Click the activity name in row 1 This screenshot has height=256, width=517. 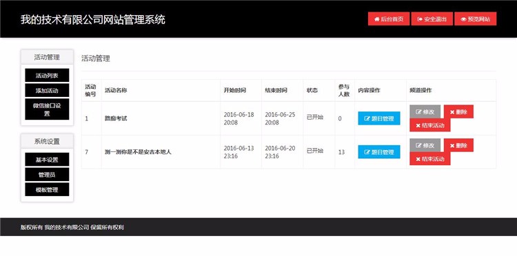point(116,118)
